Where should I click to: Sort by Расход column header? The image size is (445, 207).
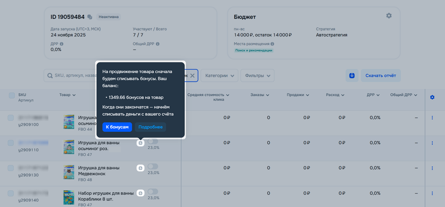click(x=335, y=95)
